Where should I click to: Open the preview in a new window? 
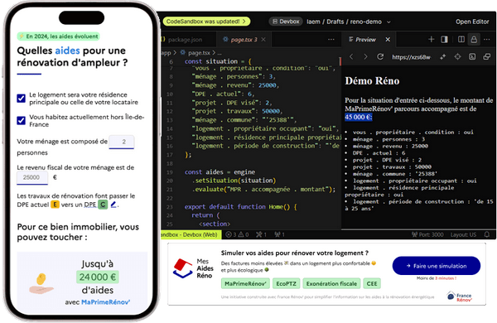(486, 57)
